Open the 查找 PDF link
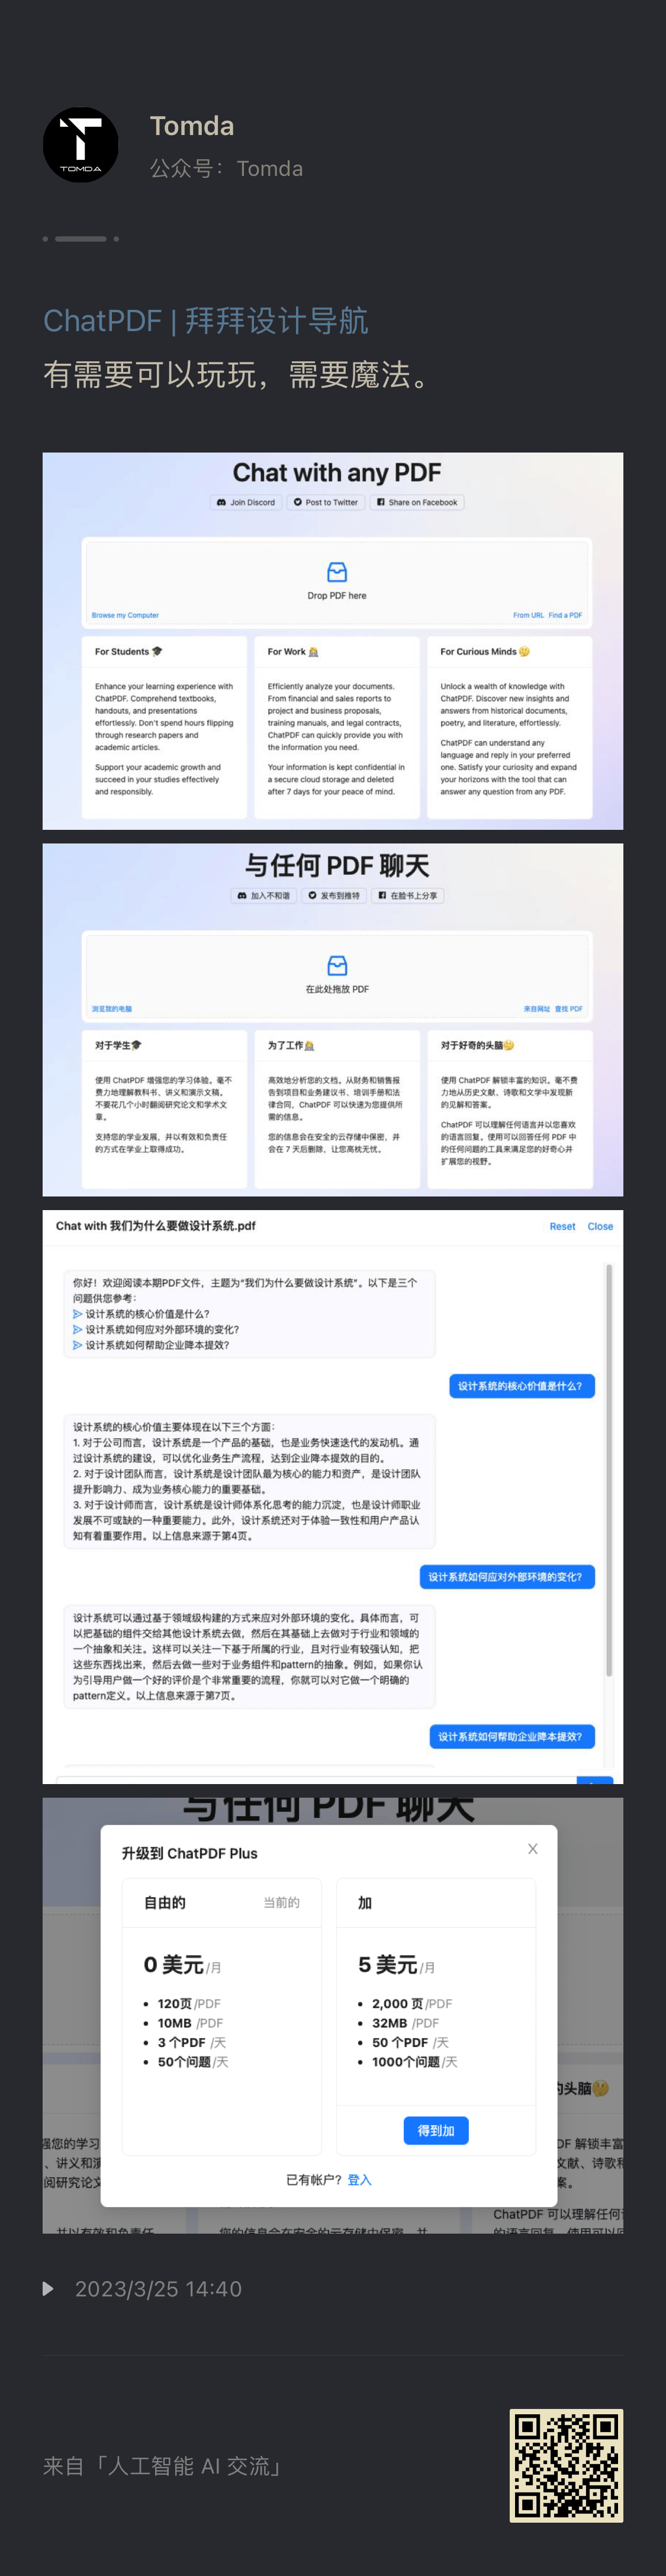Screen dimensions: 666x2576 coord(568,1009)
